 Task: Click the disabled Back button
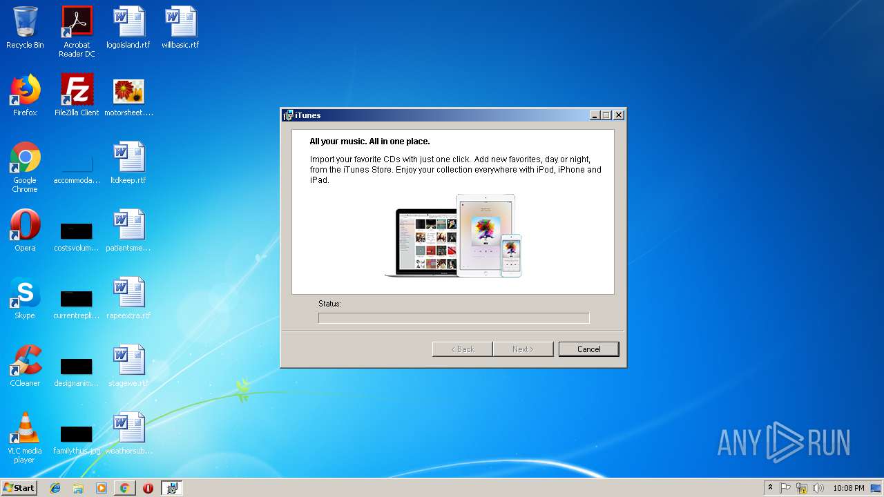[462, 349]
